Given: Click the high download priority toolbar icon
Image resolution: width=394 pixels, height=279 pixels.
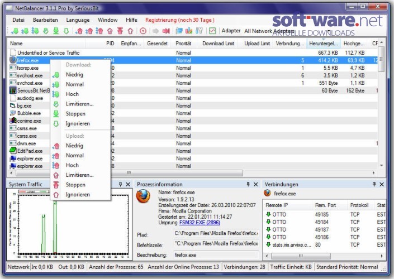Looking at the screenshot, I should (x=35, y=31).
